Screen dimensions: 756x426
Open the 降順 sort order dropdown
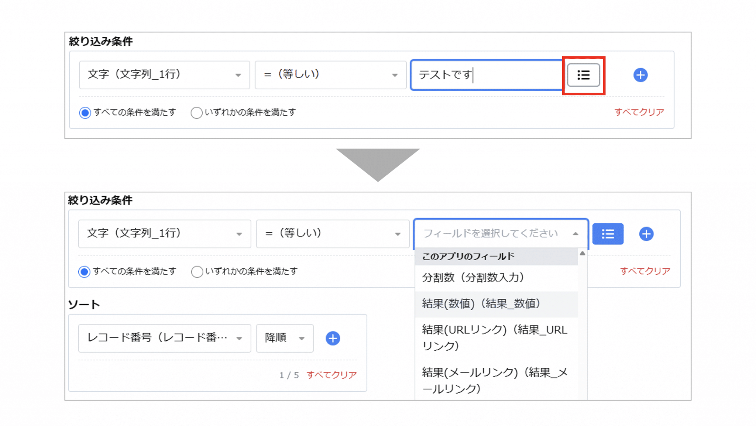pos(284,338)
